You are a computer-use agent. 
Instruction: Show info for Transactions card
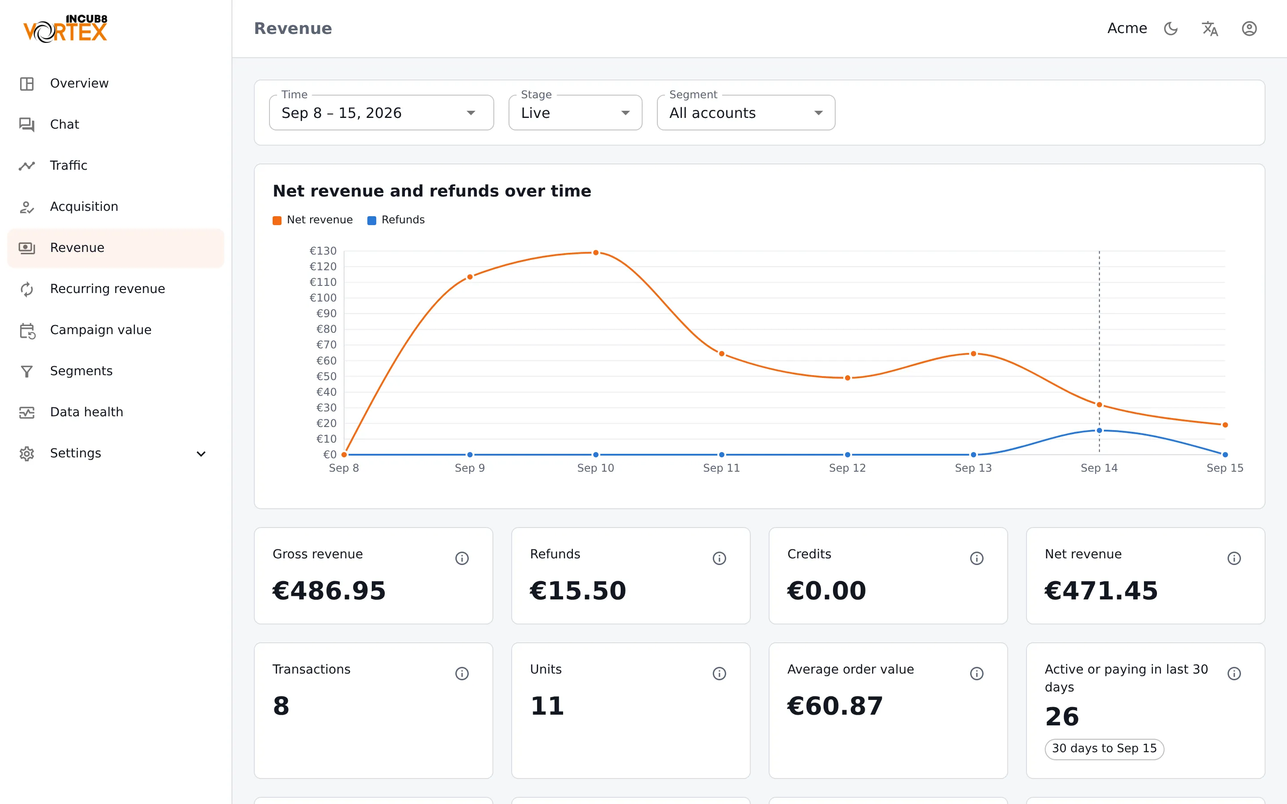click(x=462, y=674)
